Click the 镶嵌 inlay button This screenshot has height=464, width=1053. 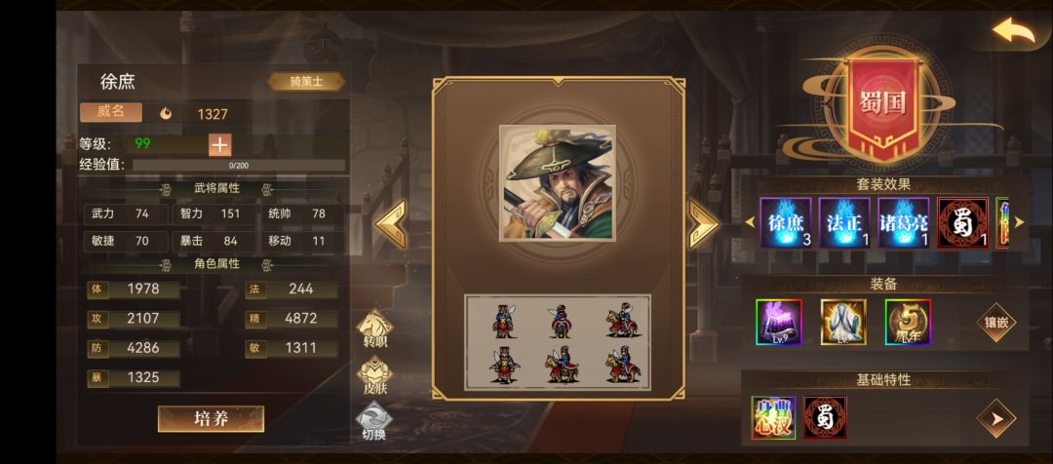tap(996, 323)
